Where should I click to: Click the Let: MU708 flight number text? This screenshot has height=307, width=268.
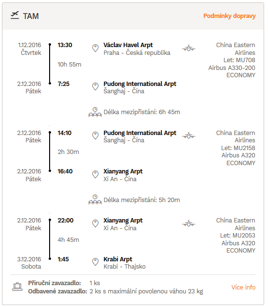pos(239,60)
